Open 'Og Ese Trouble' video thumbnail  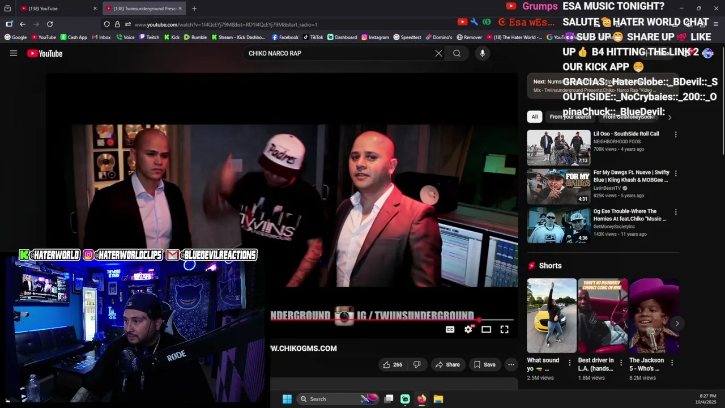[x=558, y=225]
